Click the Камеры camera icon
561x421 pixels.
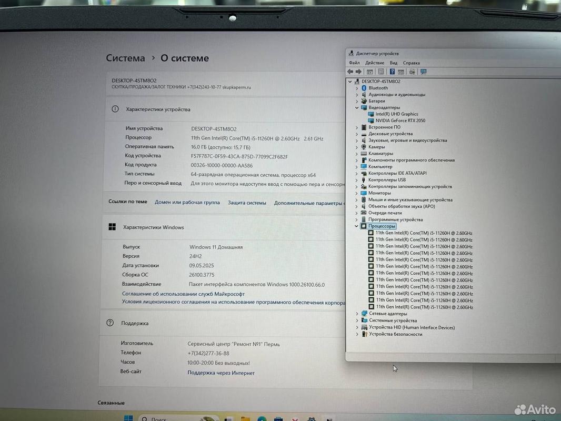364,147
